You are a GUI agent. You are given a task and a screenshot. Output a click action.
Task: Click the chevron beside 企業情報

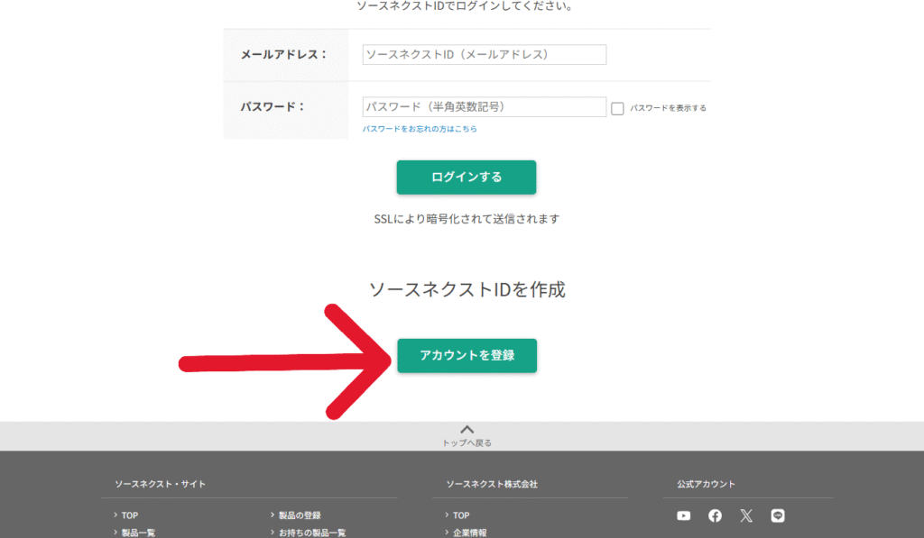coord(446,533)
